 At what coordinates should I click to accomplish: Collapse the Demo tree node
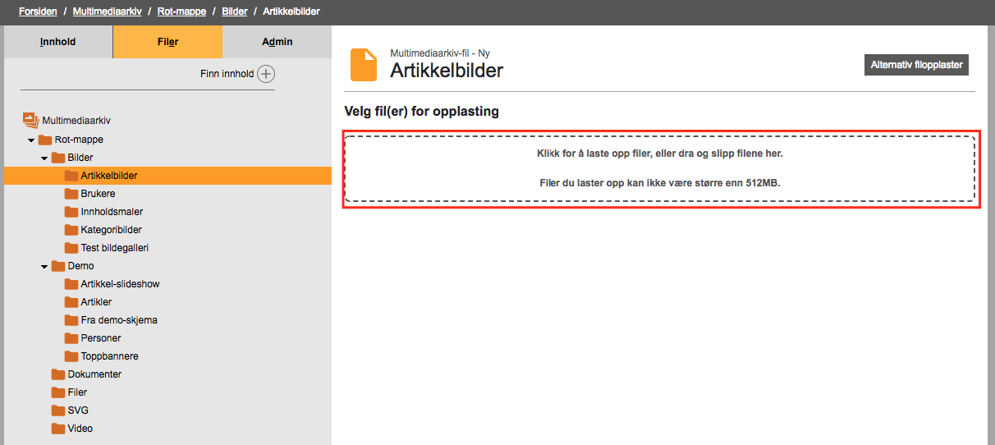(44, 267)
